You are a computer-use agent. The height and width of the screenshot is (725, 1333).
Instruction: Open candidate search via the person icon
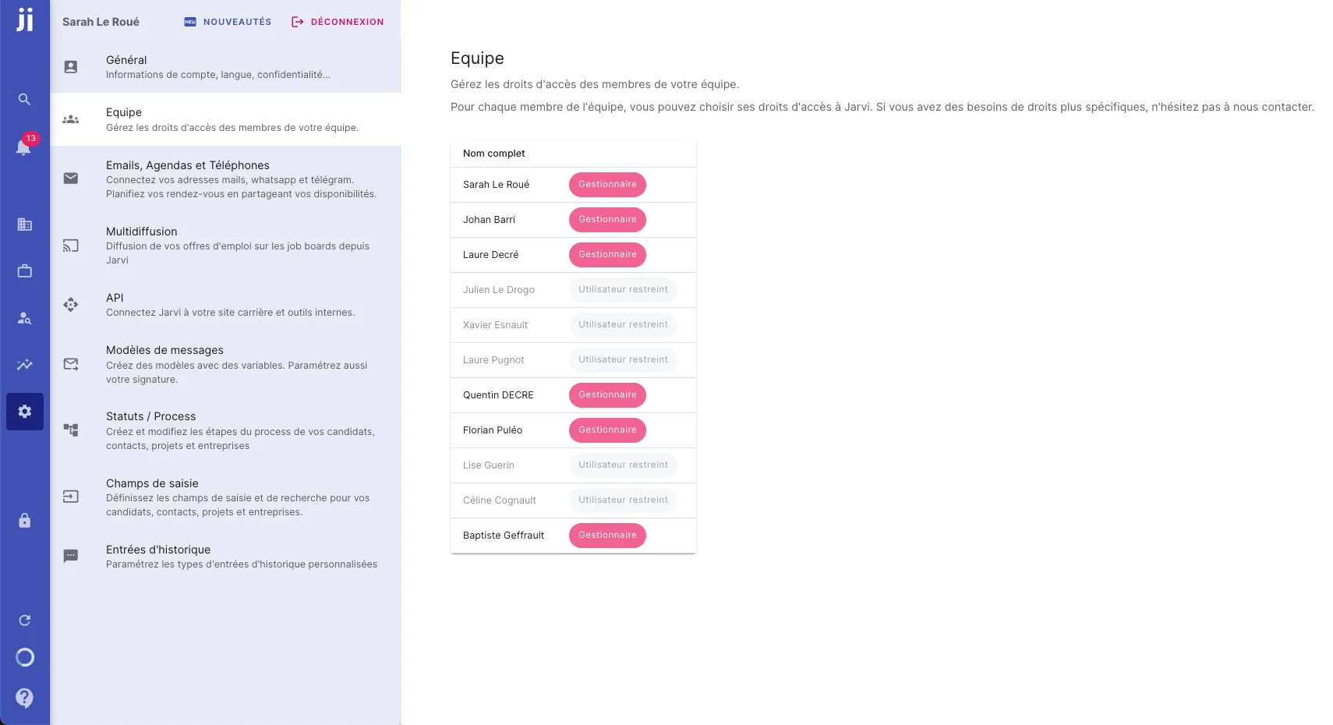click(x=24, y=317)
